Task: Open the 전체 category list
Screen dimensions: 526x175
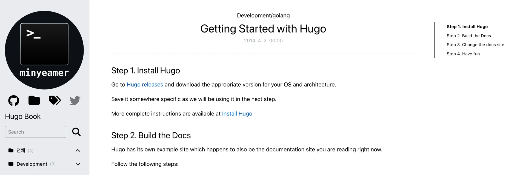Action: [x=21, y=150]
